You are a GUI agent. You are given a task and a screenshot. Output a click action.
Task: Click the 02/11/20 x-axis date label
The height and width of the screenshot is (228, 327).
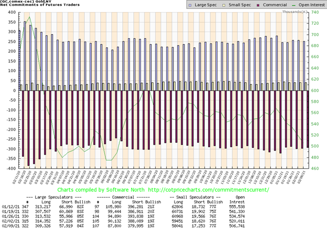pyautogui.click(x=16, y=177)
